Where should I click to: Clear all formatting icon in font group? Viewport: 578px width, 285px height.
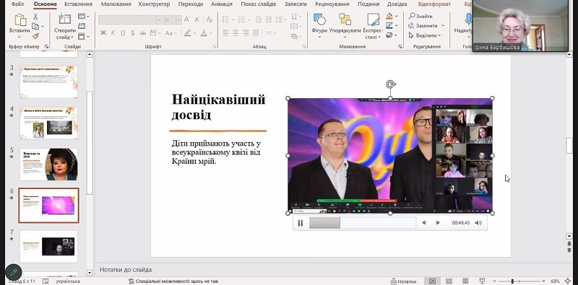click(x=210, y=19)
